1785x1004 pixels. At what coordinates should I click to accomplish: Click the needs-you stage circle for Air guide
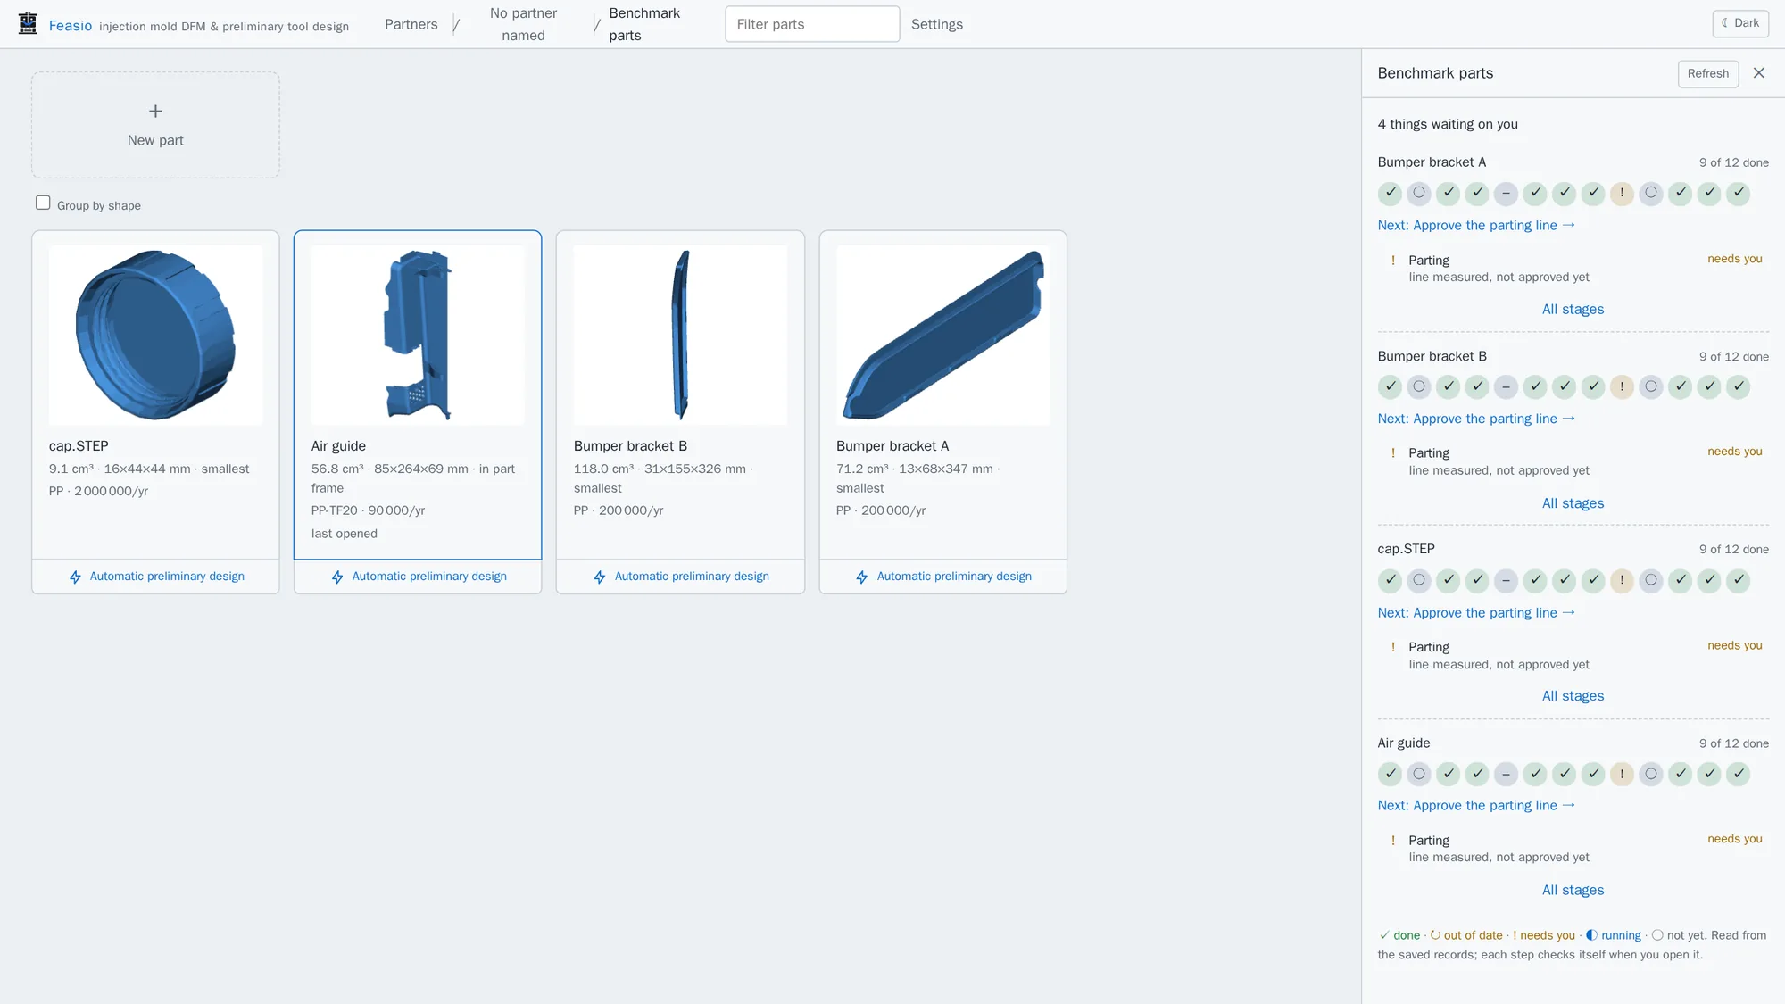pyautogui.click(x=1622, y=774)
